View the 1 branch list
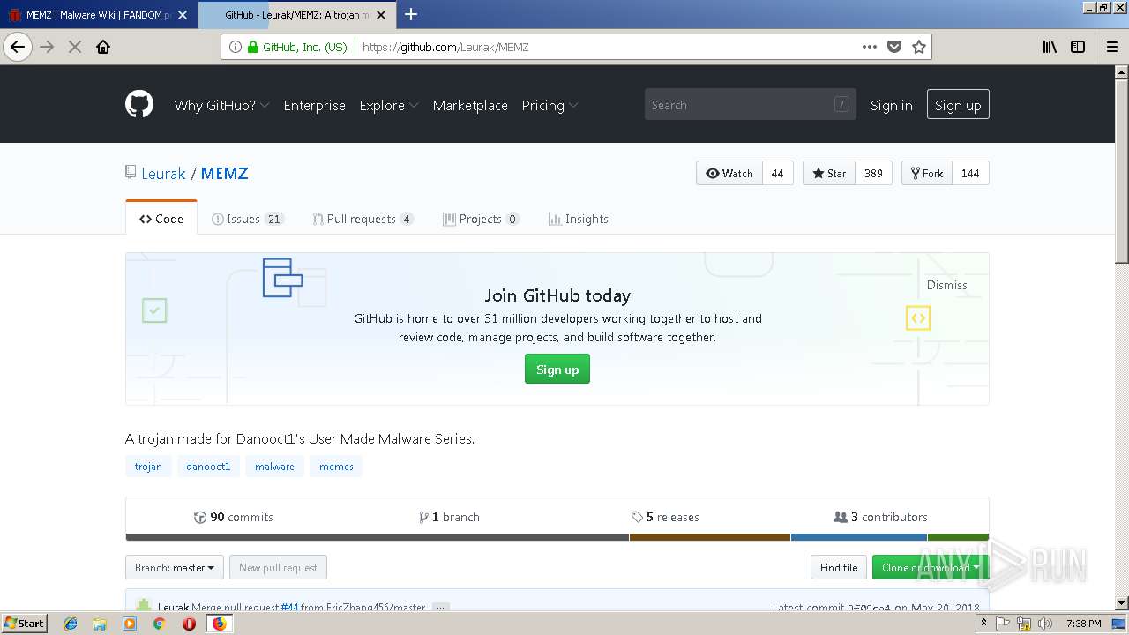 [x=450, y=517]
